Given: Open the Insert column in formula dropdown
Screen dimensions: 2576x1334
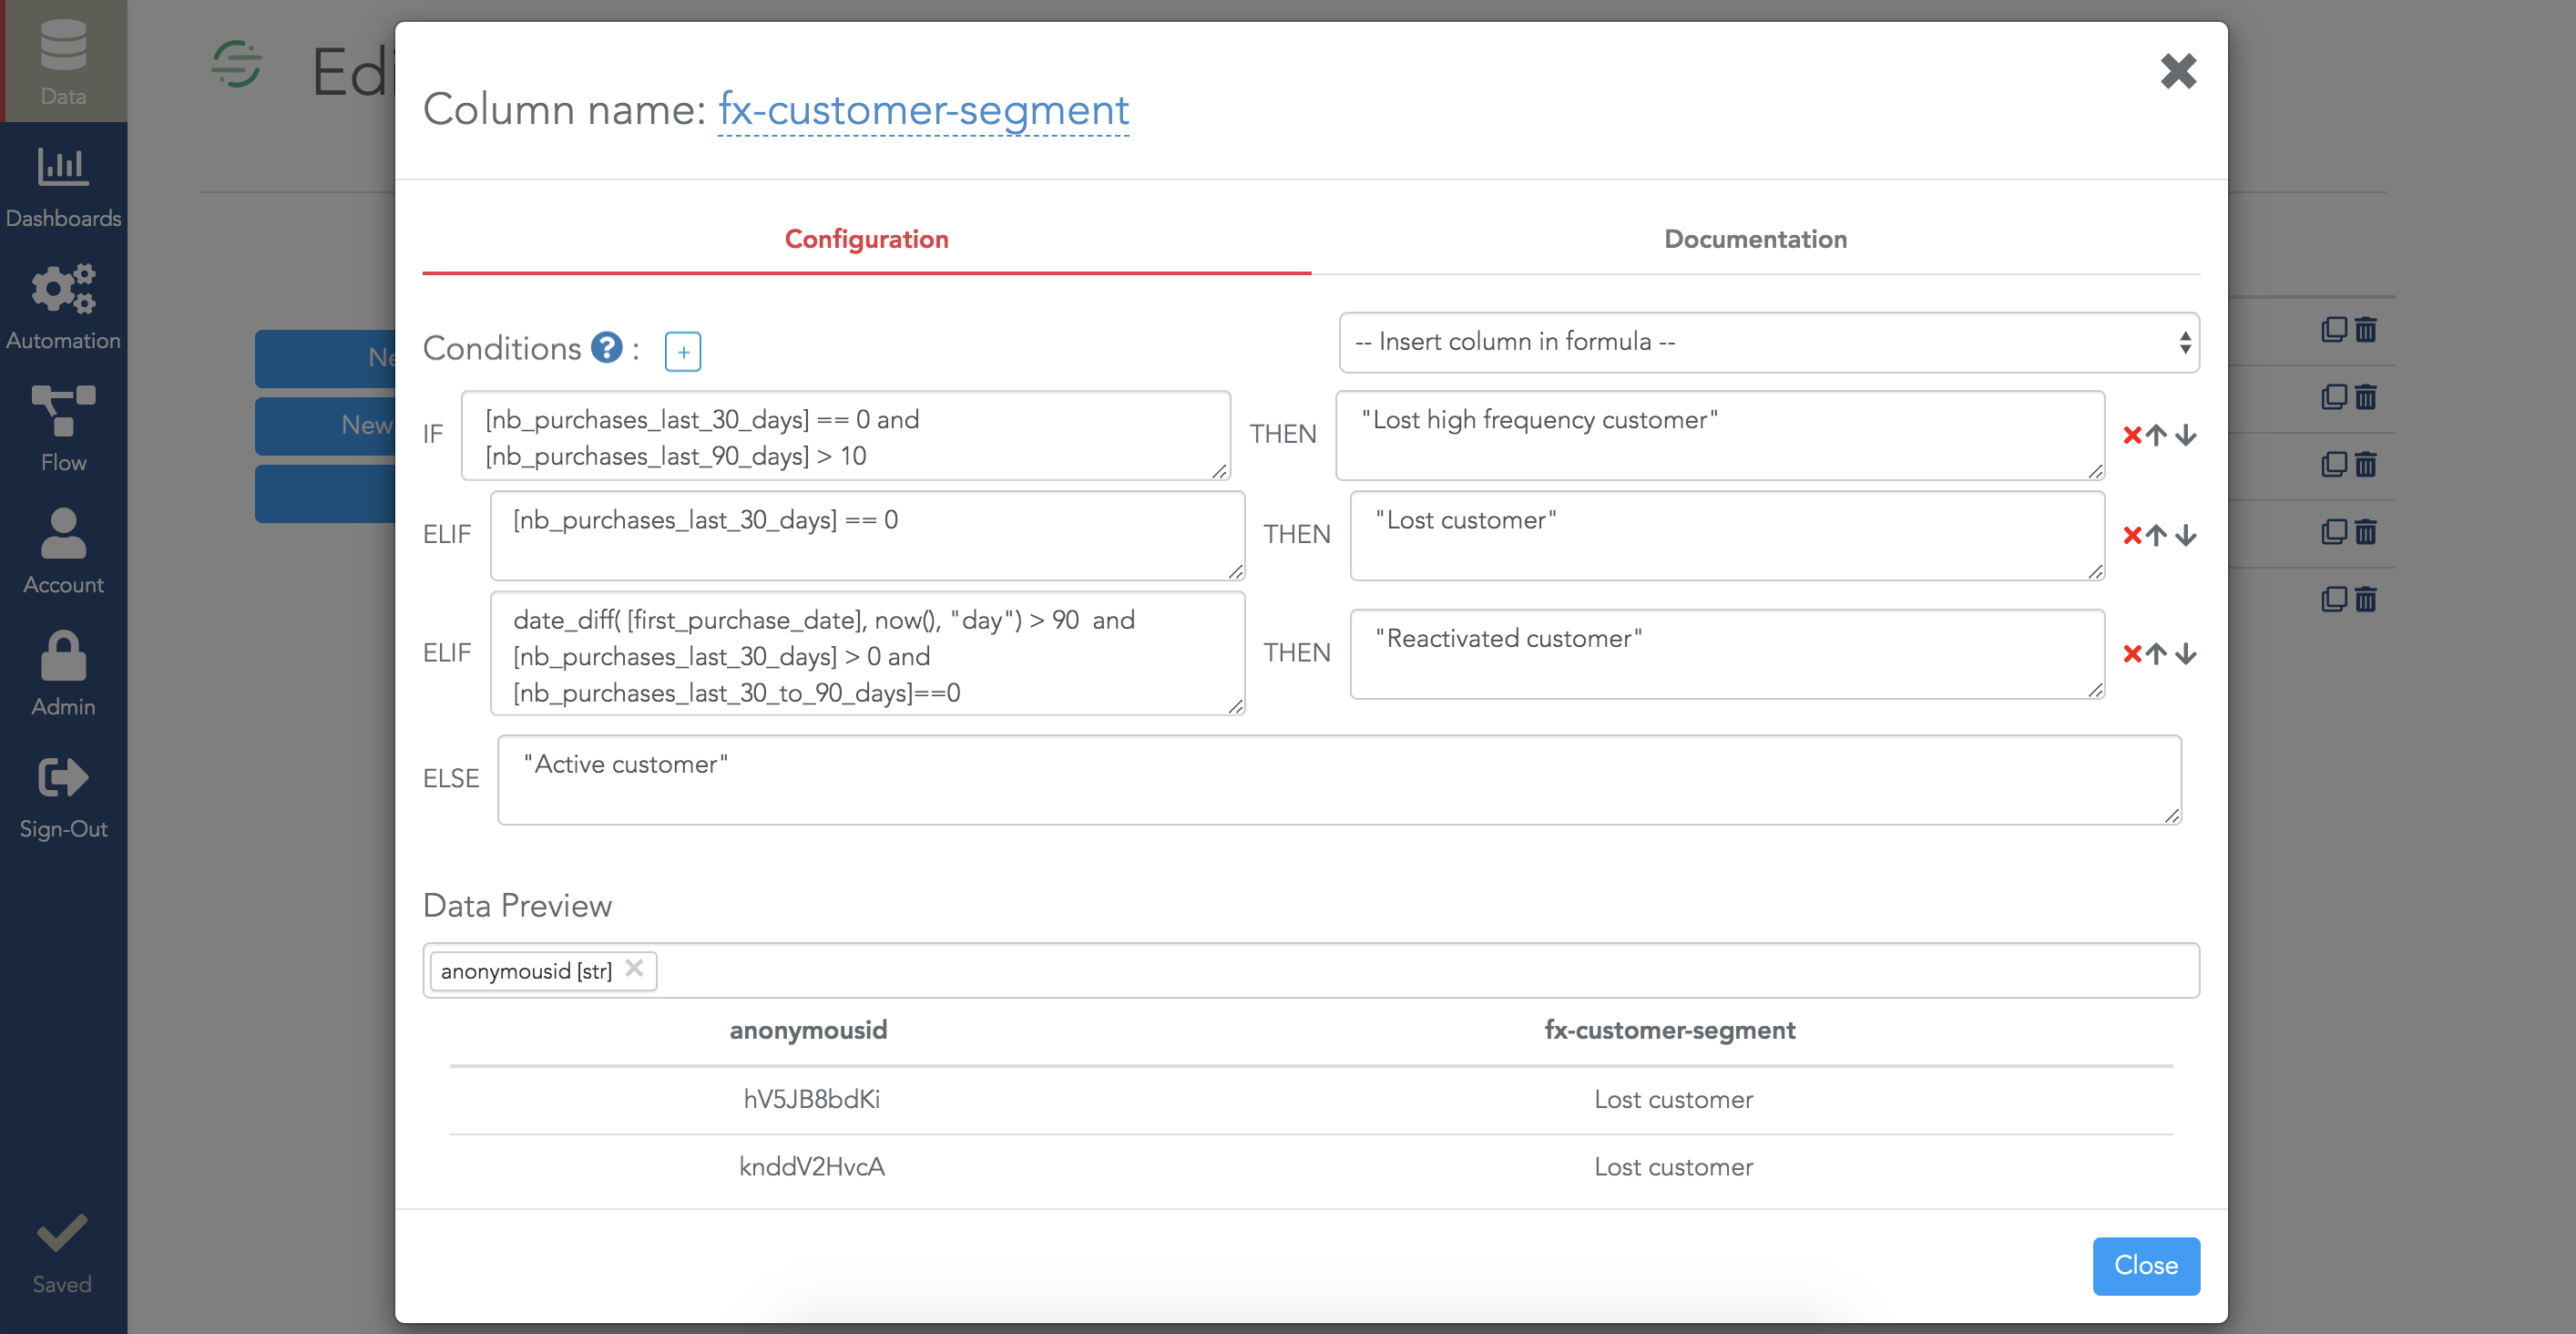Looking at the screenshot, I should pyautogui.click(x=1768, y=342).
